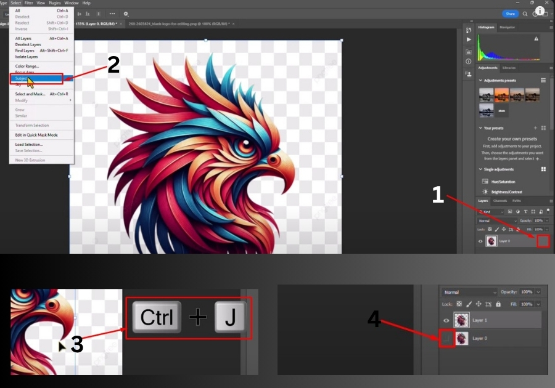Viewport: 555px width, 388px height.
Task: Choose Color Range... from the Select menu
Action: point(27,66)
